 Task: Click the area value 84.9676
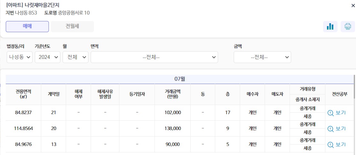[x=23, y=144]
